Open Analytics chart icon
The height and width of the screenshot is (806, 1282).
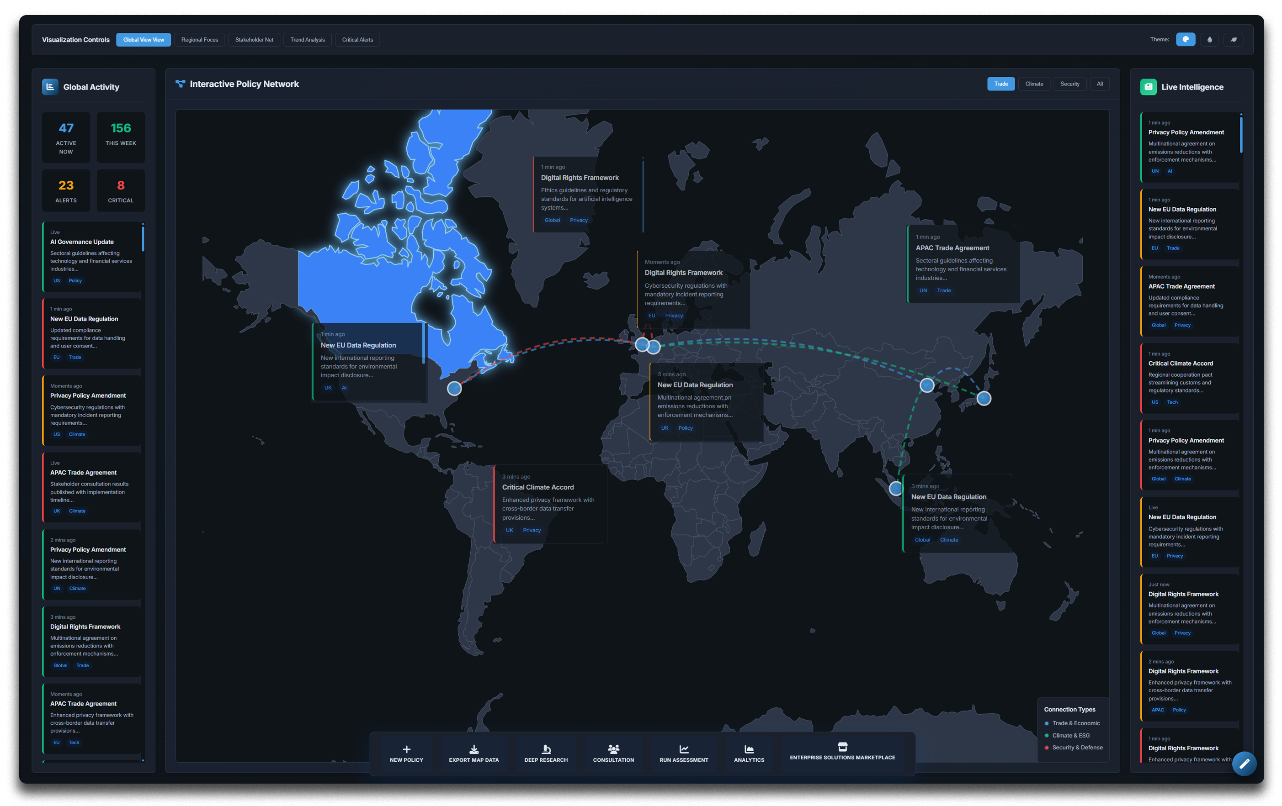tap(749, 749)
